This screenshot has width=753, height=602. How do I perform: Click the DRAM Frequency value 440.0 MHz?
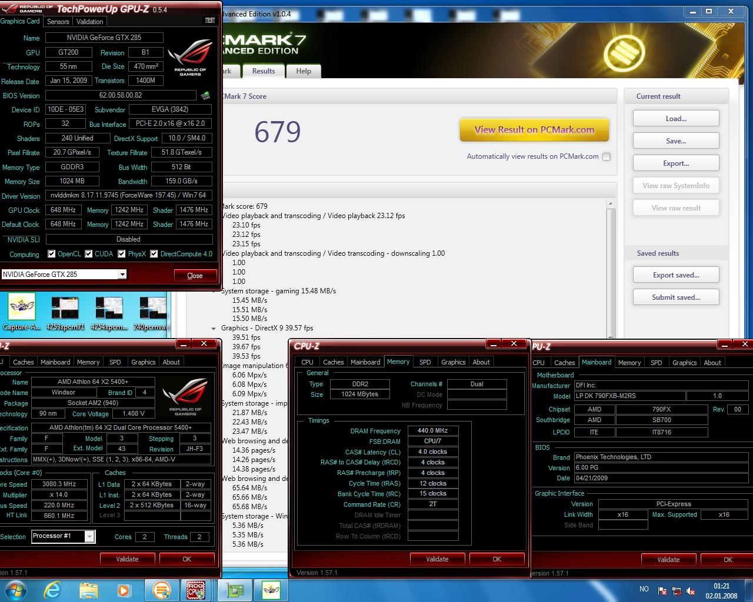(432, 430)
